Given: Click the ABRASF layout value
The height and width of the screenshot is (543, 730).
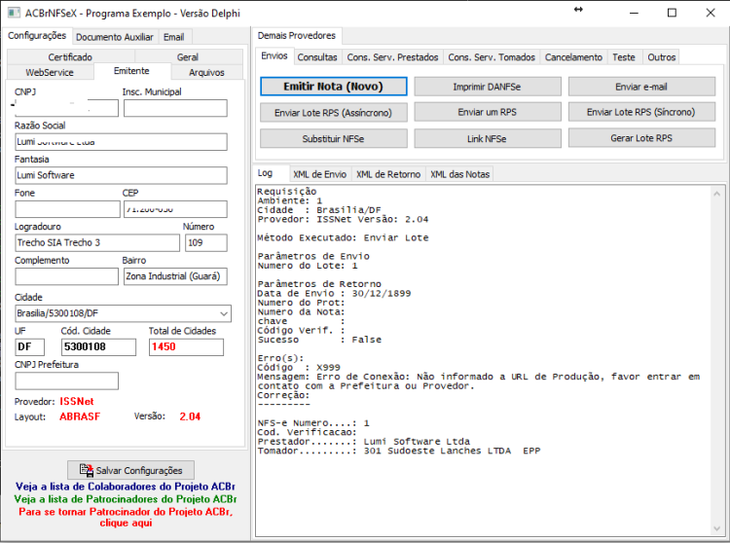Looking at the screenshot, I should click(80, 416).
